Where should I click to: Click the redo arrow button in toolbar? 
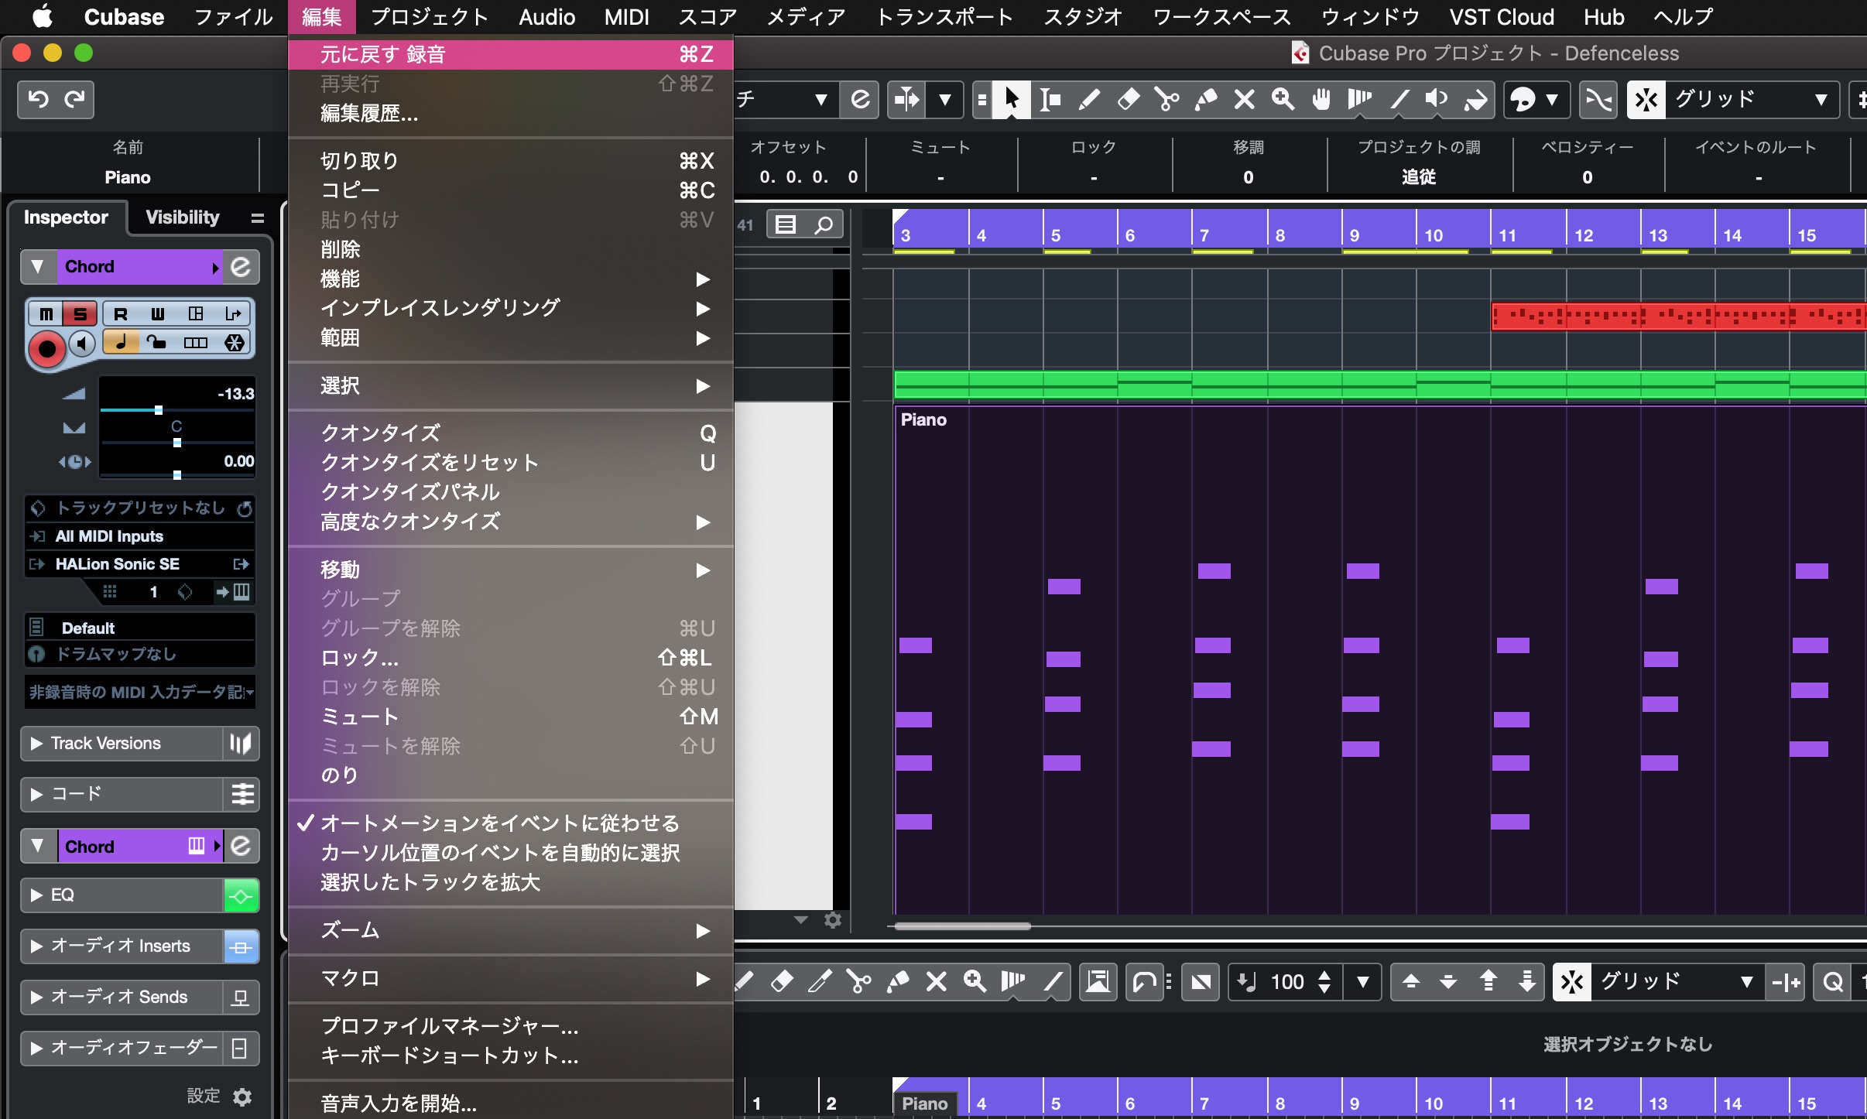pyautogui.click(x=74, y=99)
